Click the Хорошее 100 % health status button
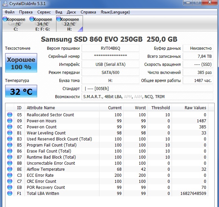 tap(21, 63)
